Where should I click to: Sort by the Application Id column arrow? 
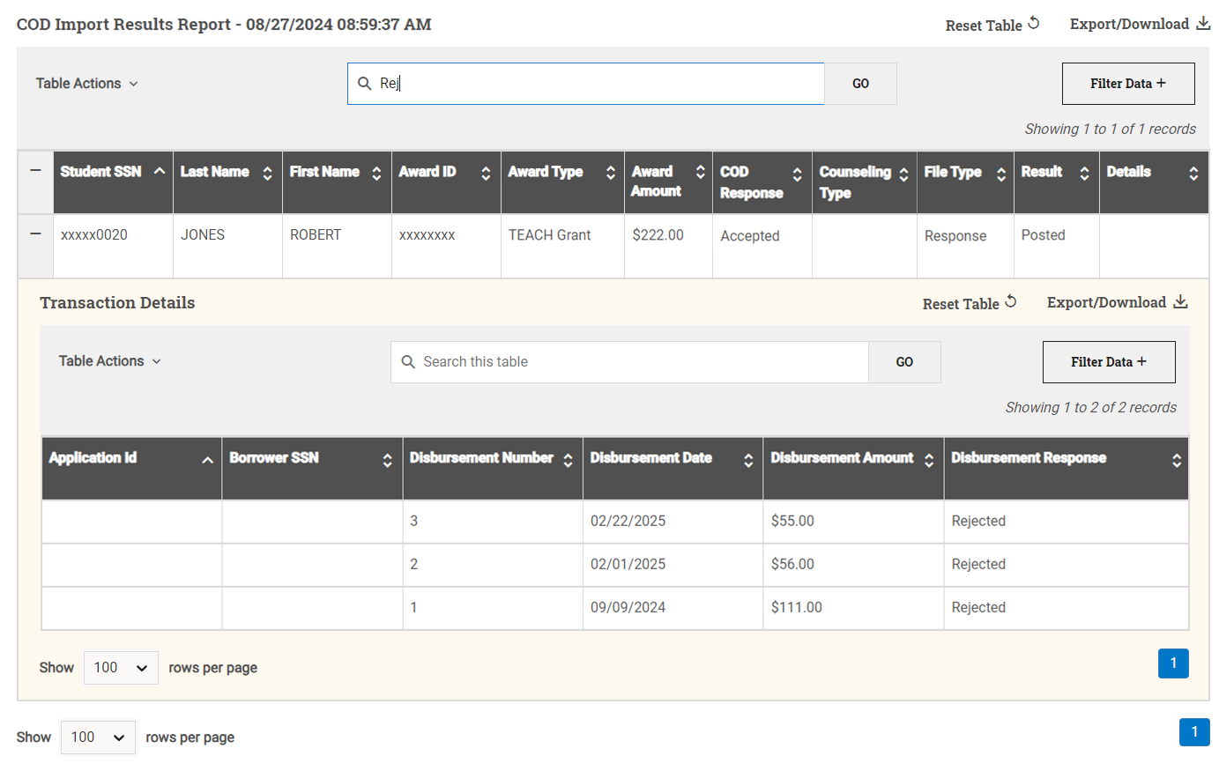tap(207, 460)
